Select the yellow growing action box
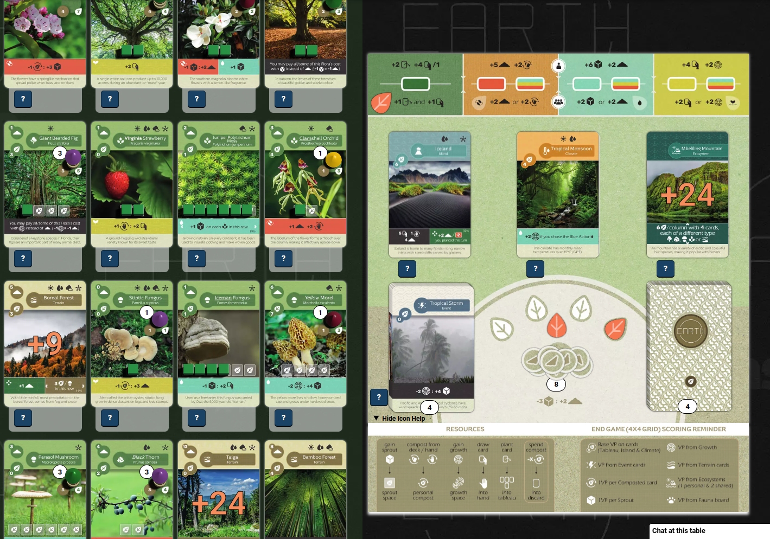The image size is (770, 539). pos(682,84)
